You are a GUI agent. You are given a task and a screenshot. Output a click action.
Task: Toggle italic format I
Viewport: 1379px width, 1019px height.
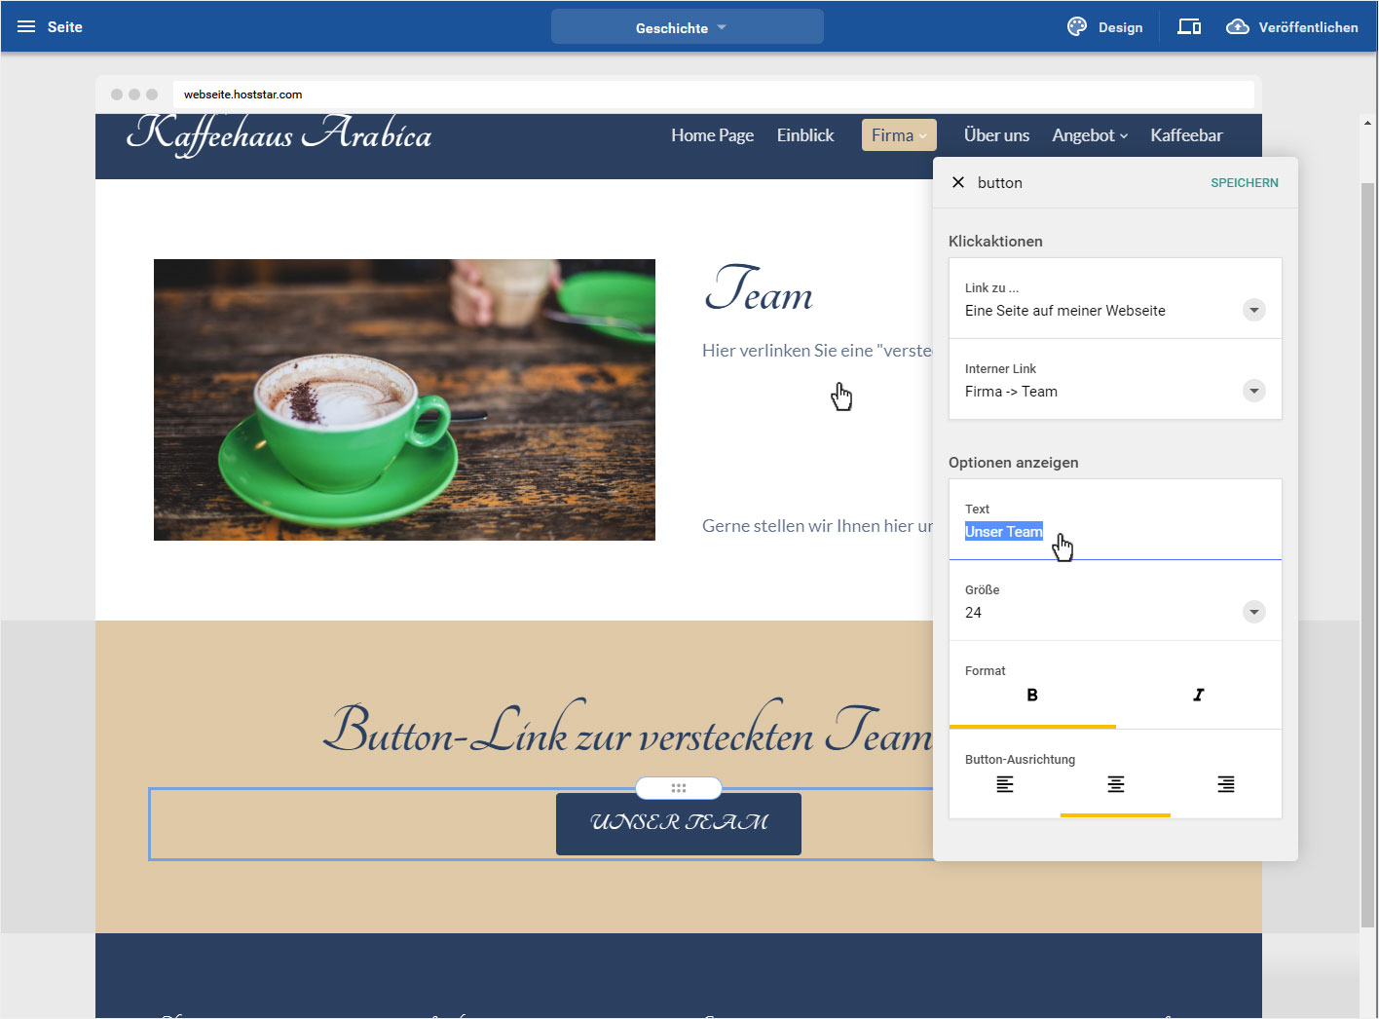tap(1199, 695)
